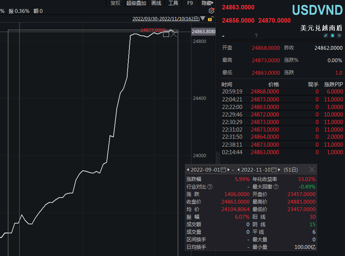
Task: Expand the date range dropdown triangle
Action: 203,19
